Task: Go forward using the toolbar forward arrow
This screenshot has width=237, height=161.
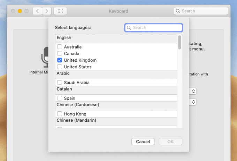Action: (x=47, y=11)
